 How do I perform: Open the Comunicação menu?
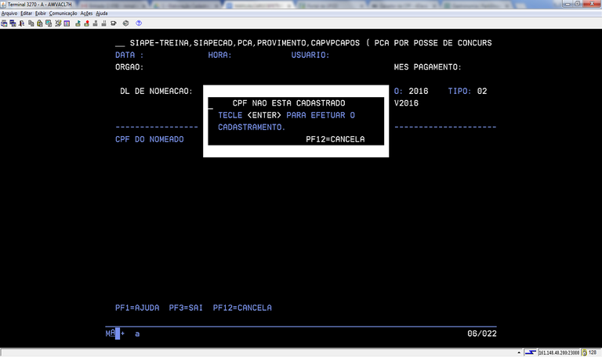tap(63, 13)
